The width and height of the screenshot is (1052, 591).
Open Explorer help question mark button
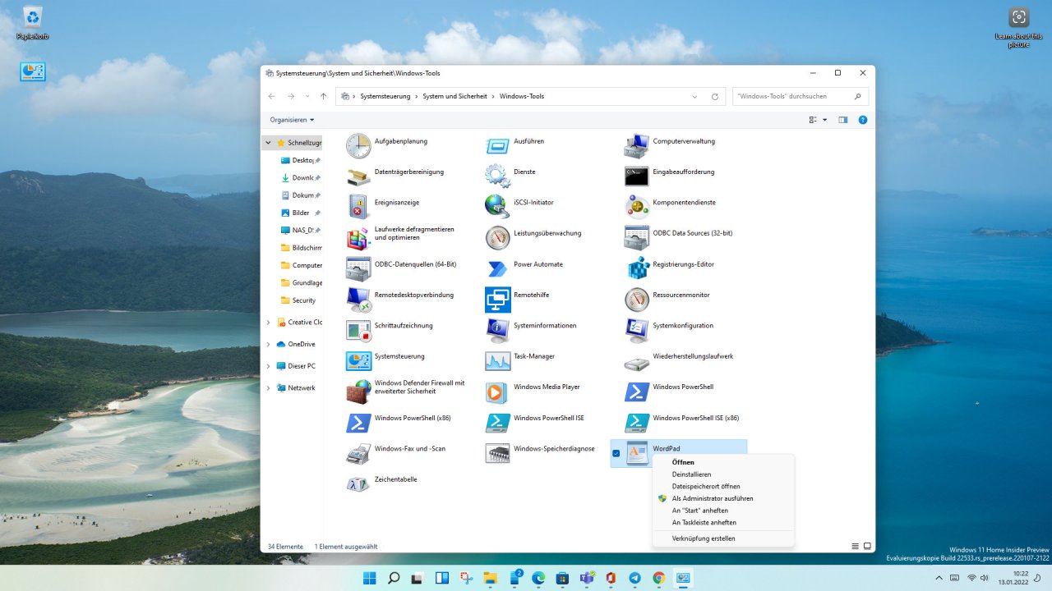pos(863,120)
